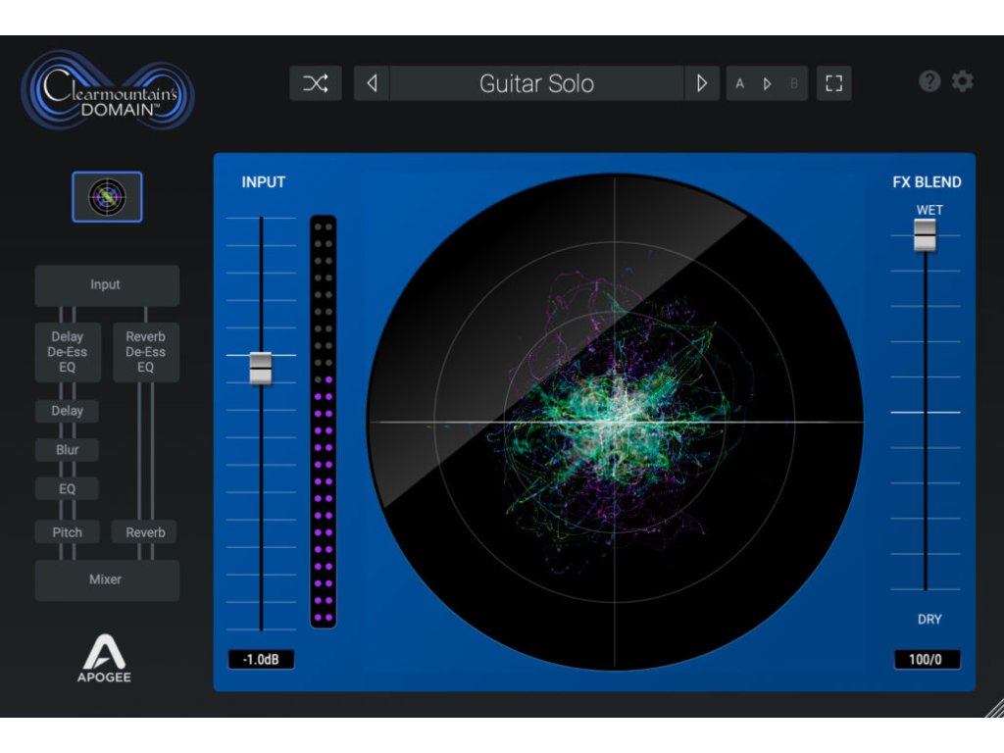Click the WET label

tap(929, 210)
